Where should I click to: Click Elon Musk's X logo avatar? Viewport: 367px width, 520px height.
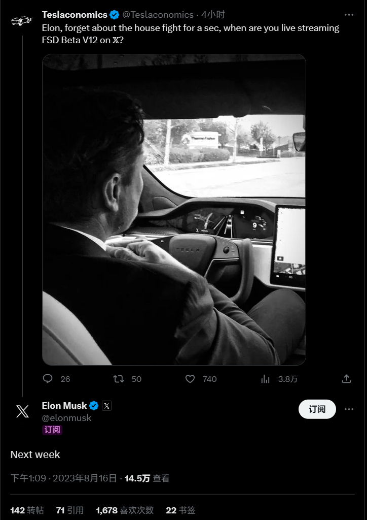click(x=22, y=411)
